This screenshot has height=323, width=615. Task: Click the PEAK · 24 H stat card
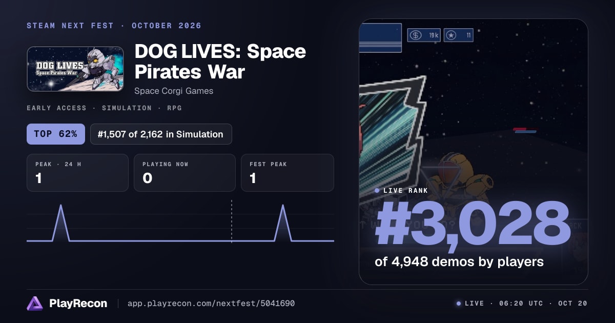coord(77,173)
